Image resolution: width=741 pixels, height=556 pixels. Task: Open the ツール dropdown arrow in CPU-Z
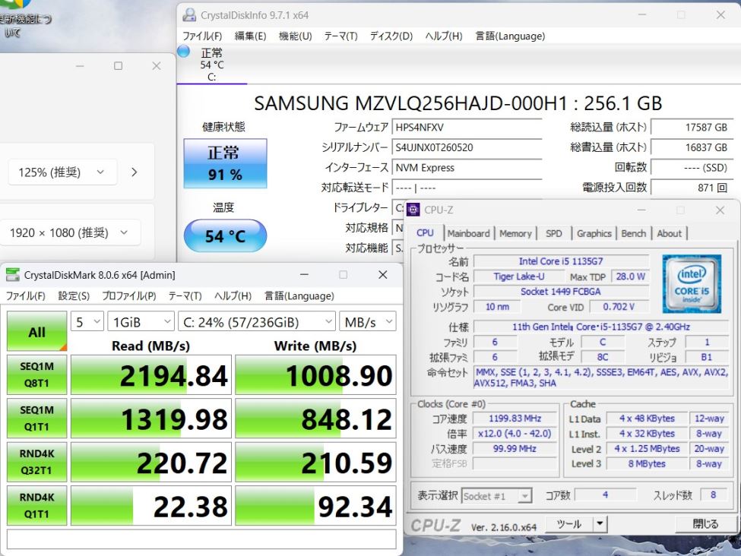coord(600,524)
